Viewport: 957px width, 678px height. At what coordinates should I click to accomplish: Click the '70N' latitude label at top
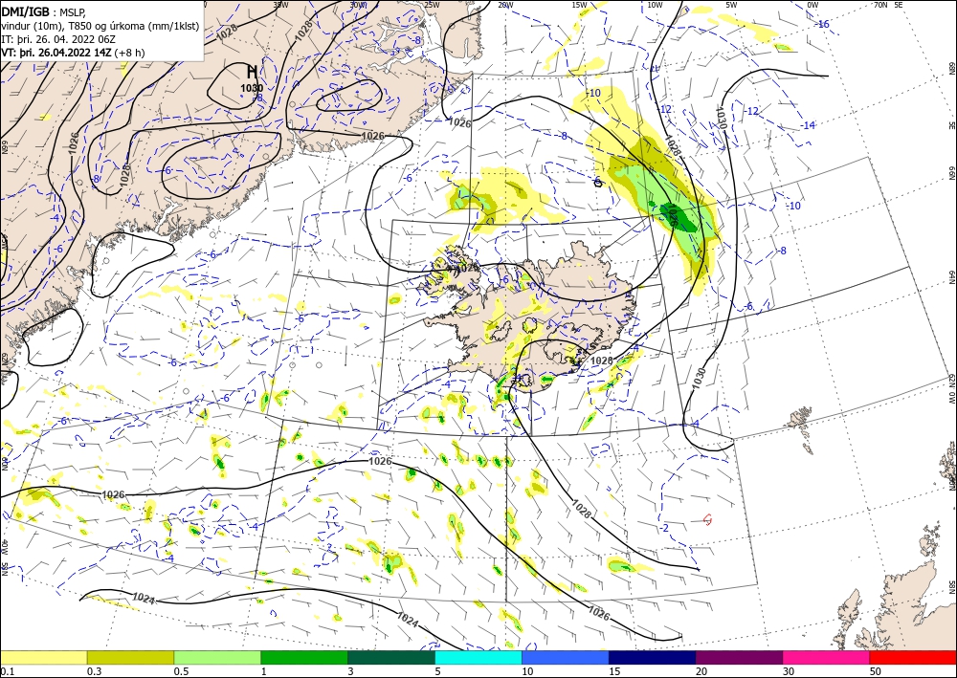[880, 5]
